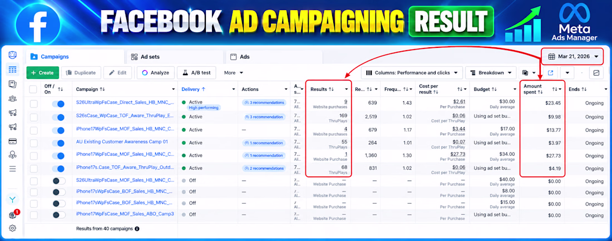
Task: Click the $23.45 amount spent cell
Action: pos(553,104)
